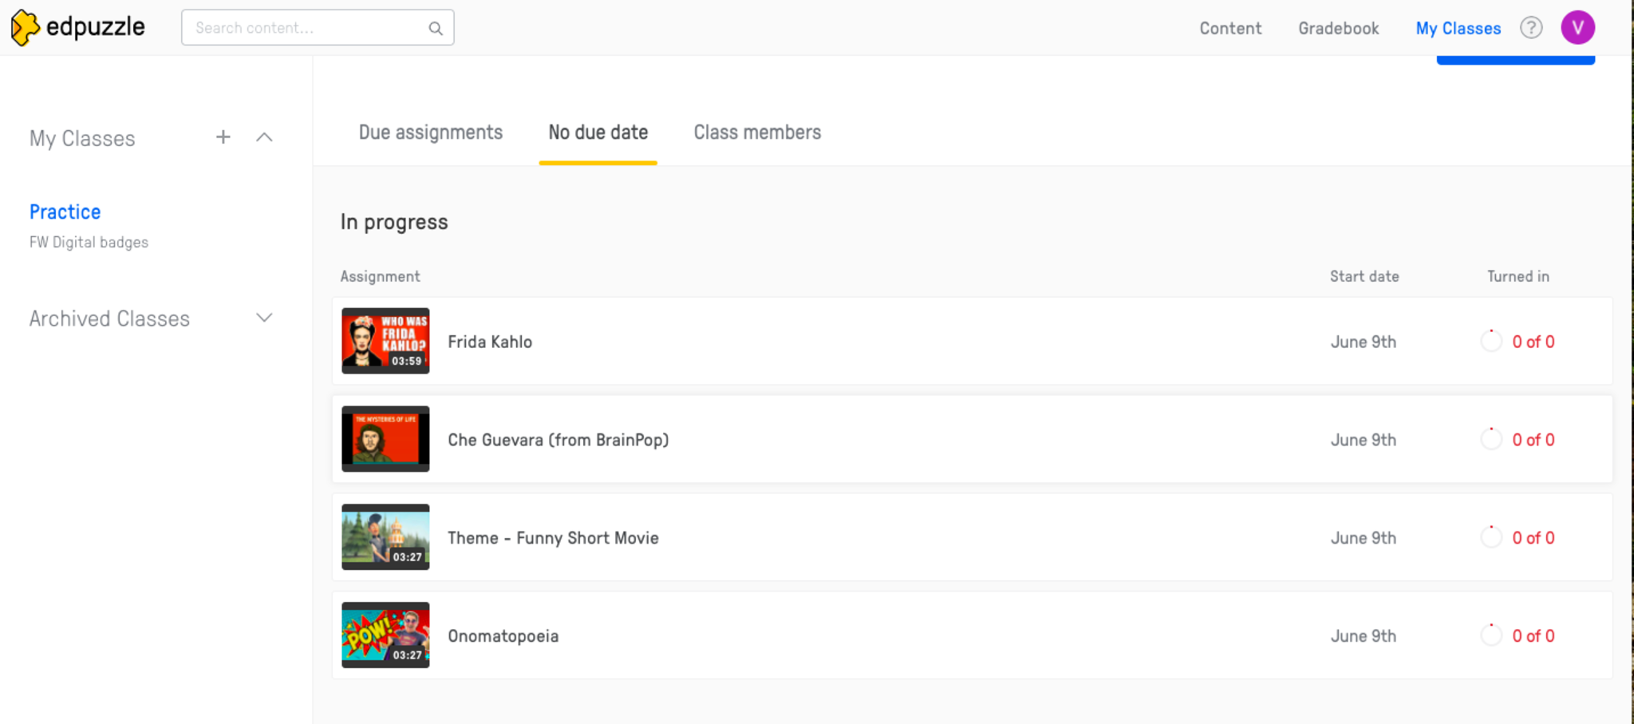Go to the Gradebook page
Image resolution: width=1634 pixels, height=724 pixels.
[1338, 29]
